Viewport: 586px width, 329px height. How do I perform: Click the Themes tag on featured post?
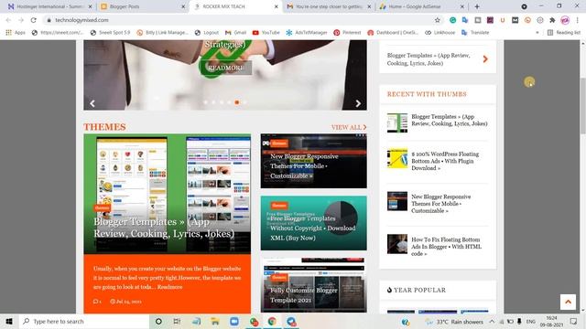102,207
